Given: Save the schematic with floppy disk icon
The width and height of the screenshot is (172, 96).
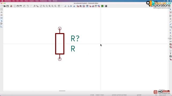Looking at the screenshot, I should [x=8, y=6].
